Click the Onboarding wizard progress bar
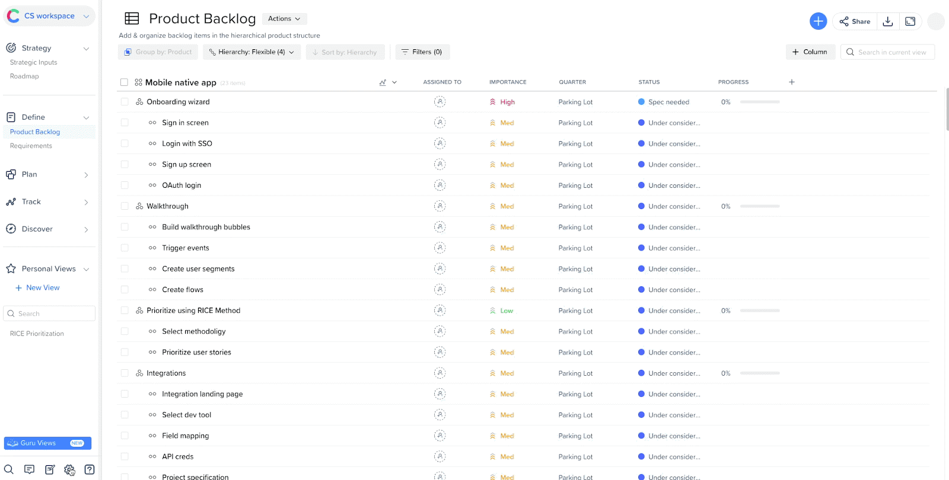This screenshot has height=480, width=949. [x=759, y=102]
